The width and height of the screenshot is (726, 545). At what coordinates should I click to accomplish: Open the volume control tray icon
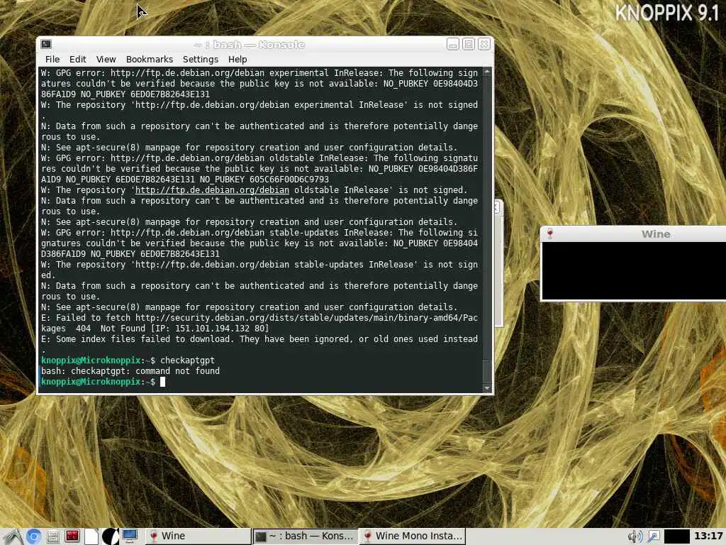pos(635,536)
